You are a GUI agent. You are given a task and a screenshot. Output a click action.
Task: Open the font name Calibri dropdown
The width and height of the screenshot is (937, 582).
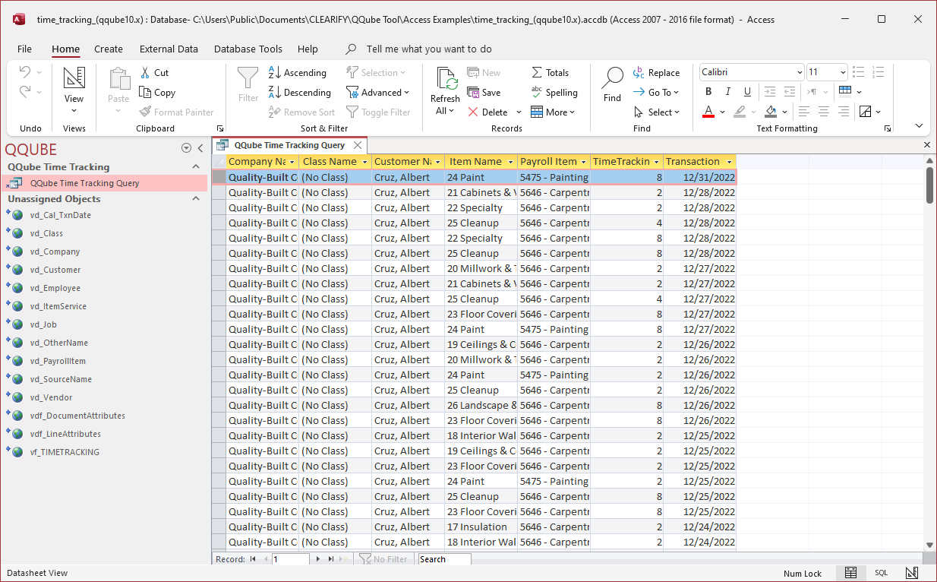coord(800,72)
